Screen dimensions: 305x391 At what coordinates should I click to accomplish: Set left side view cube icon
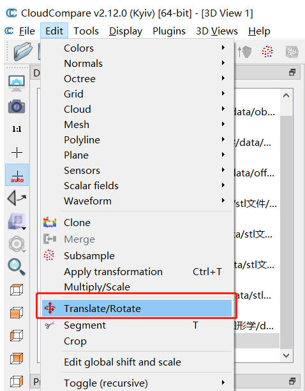tap(17, 336)
